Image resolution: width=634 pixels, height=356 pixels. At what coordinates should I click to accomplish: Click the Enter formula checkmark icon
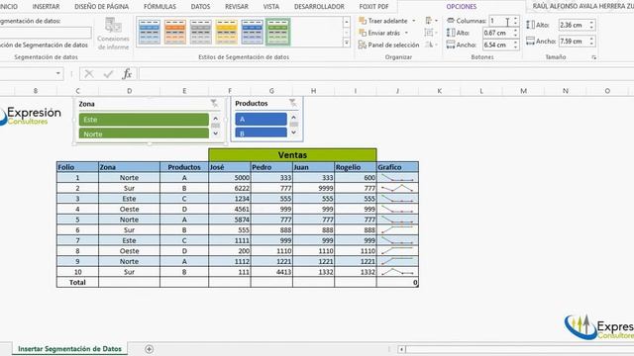tap(108, 74)
